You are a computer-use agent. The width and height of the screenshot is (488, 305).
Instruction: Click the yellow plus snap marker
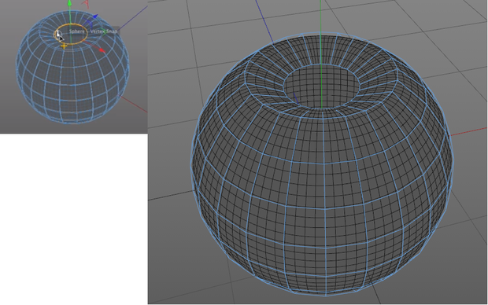(x=64, y=46)
